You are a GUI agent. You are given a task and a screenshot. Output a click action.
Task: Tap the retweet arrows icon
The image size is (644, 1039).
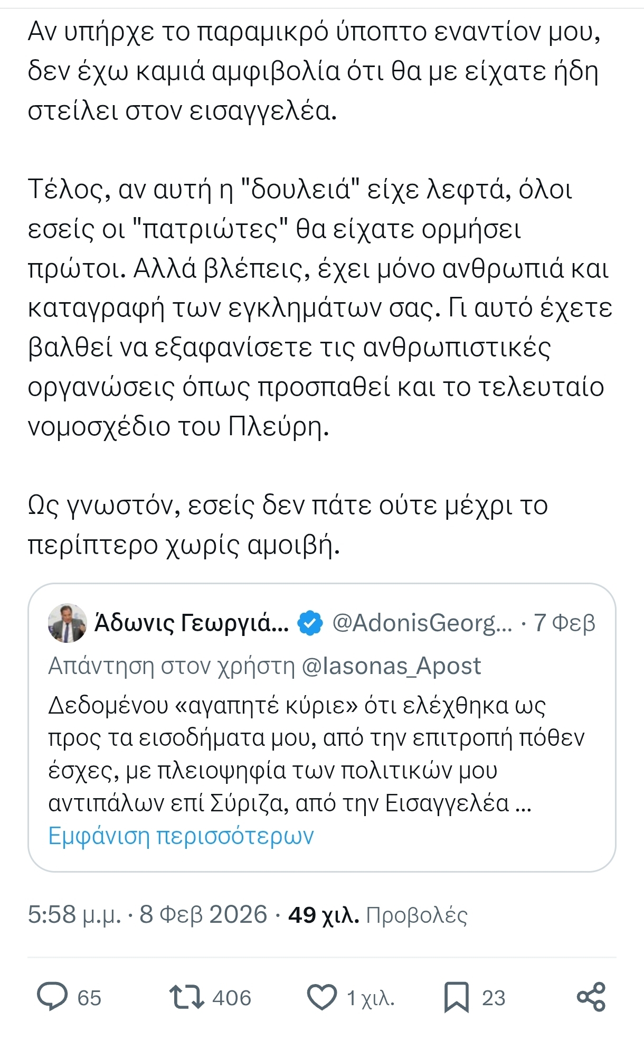[x=186, y=997]
